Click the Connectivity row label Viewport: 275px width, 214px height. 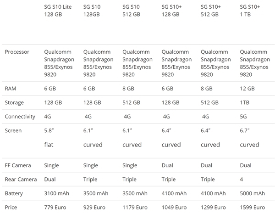(20, 117)
